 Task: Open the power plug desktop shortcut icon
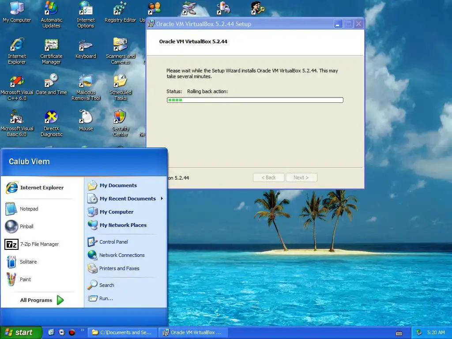point(223,8)
